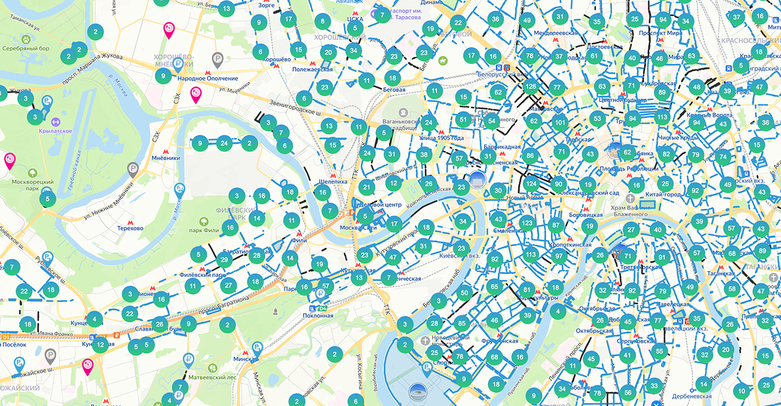This screenshot has height=406, width=781.
Task: Open landmark photo marker near Краснопресненская
Action: coord(477,180)
